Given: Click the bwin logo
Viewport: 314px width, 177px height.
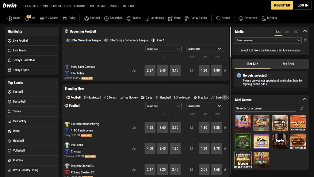Looking at the screenshot, I should click(10, 6).
